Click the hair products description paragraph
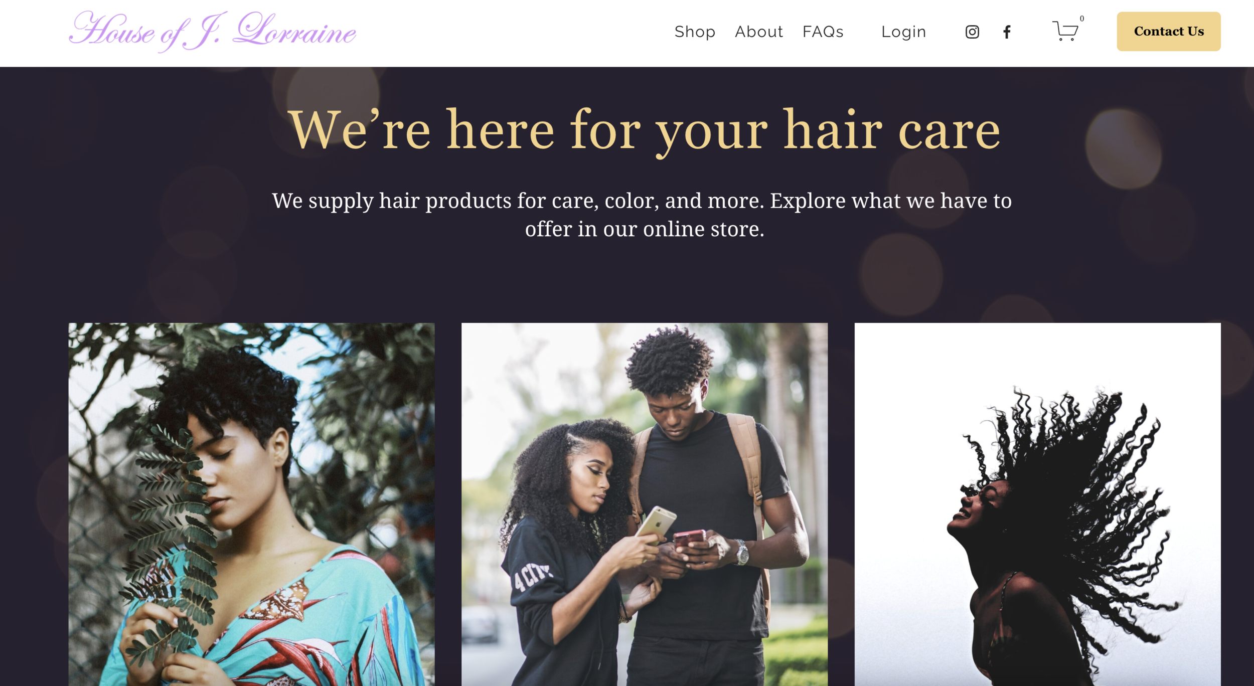Viewport: 1254px width, 686px height. click(x=642, y=215)
